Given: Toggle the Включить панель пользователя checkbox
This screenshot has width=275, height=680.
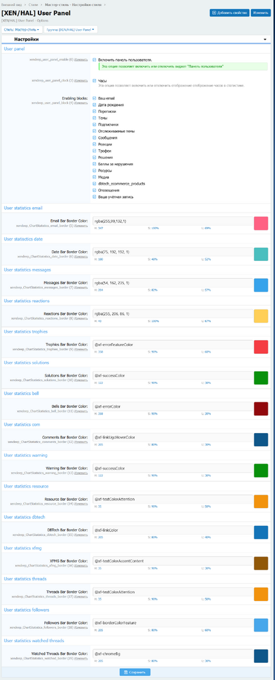Looking at the screenshot, I should (x=95, y=60).
